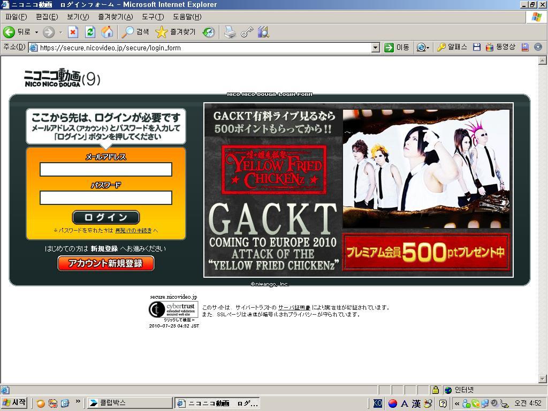Viewport: 548px width, 411px height.
Task: Click the floppy disk save icon
Action: coord(477,47)
